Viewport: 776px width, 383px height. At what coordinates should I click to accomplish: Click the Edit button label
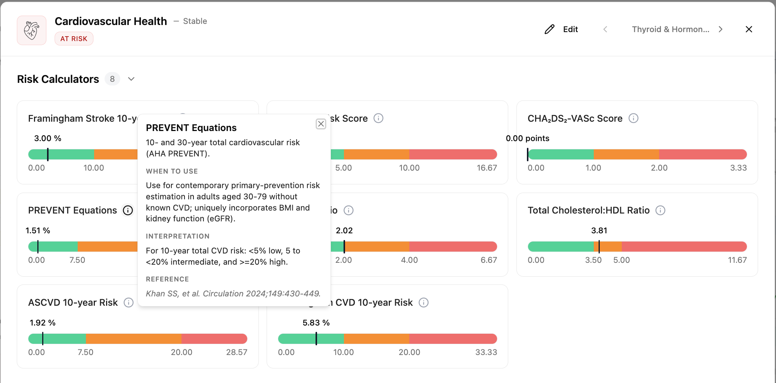pyautogui.click(x=570, y=29)
